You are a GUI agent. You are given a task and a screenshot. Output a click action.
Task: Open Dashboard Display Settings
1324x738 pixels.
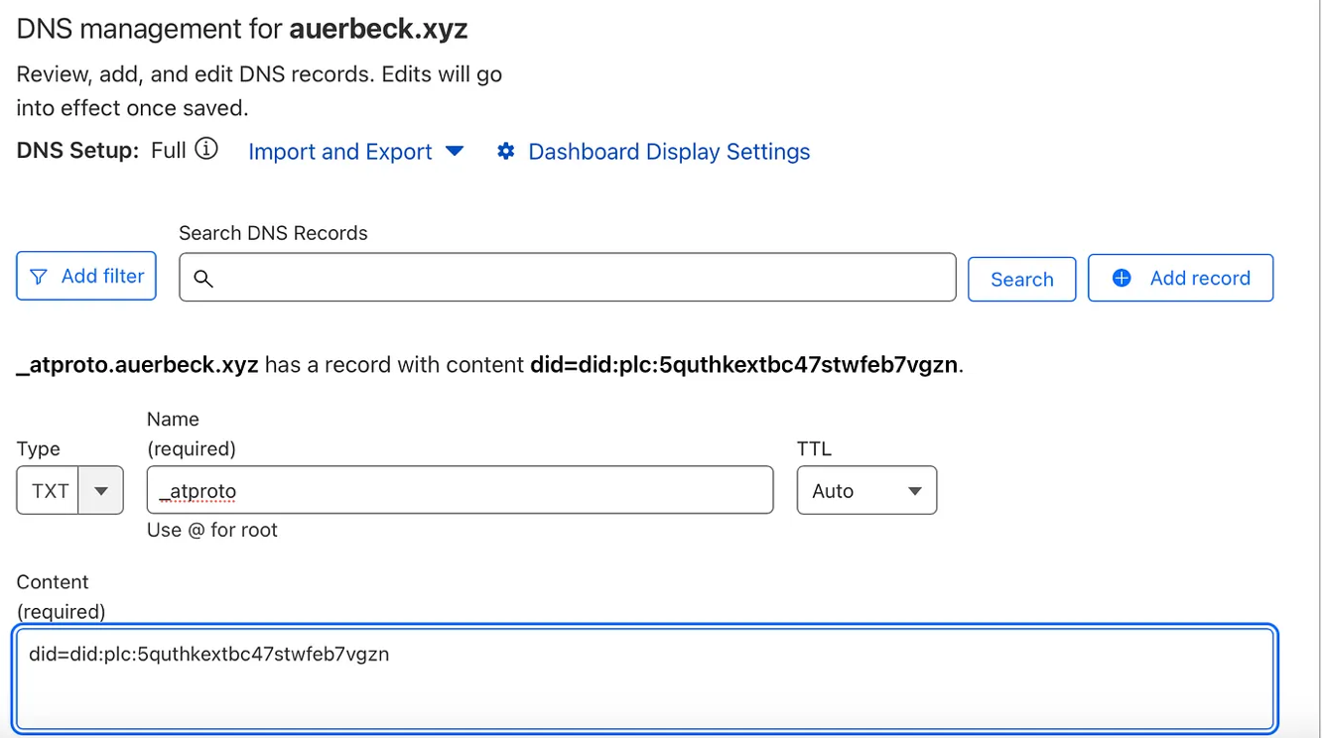tap(670, 151)
